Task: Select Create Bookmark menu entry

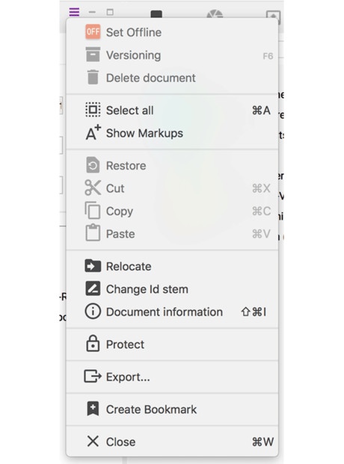Action: coord(172,409)
